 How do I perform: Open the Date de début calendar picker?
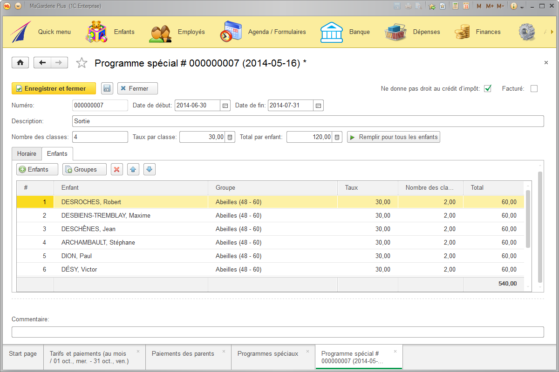225,105
